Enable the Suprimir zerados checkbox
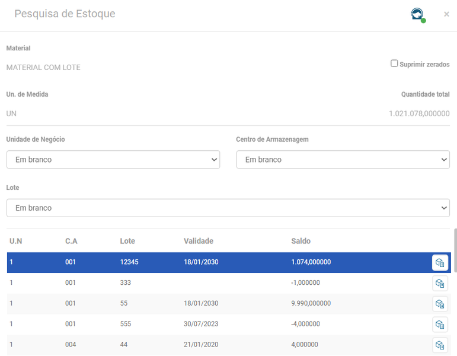 tap(394, 63)
